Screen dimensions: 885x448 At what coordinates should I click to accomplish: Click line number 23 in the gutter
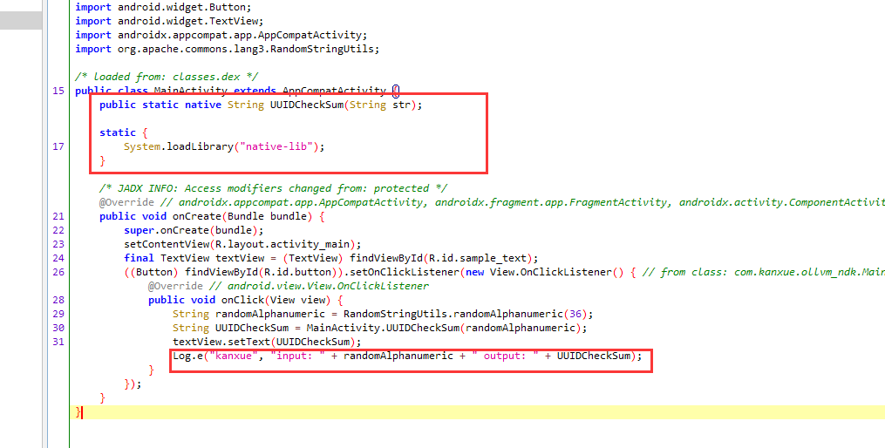point(58,244)
